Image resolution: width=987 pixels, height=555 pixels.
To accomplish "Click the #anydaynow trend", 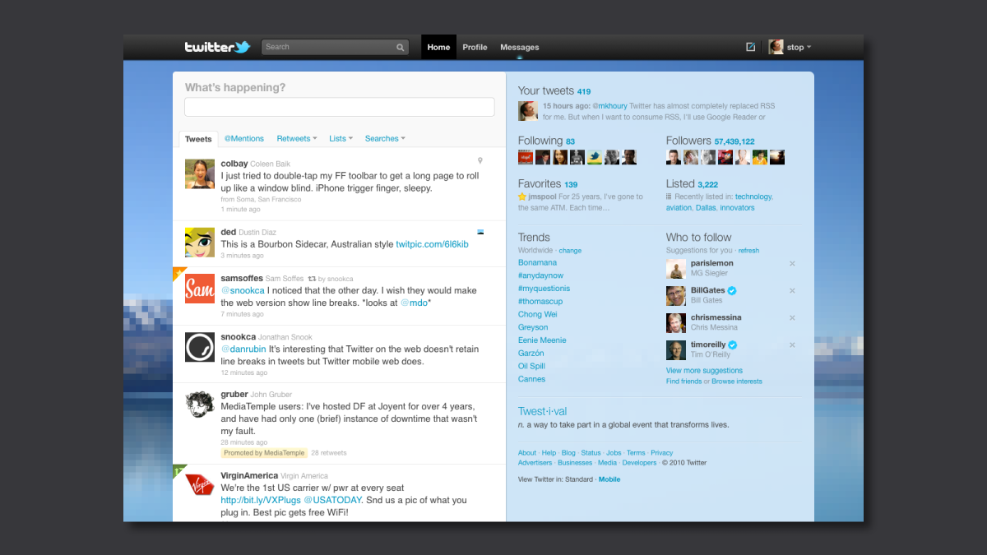I will (x=540, y=275).
